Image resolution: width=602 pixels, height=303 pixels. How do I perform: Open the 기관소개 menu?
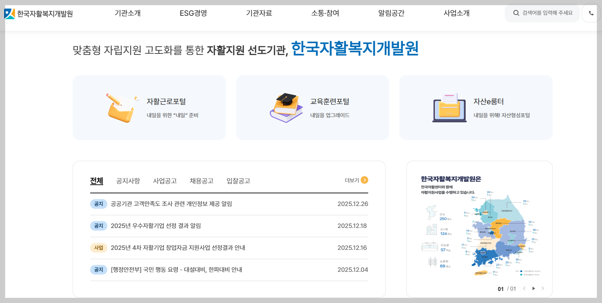click(128, 13)
